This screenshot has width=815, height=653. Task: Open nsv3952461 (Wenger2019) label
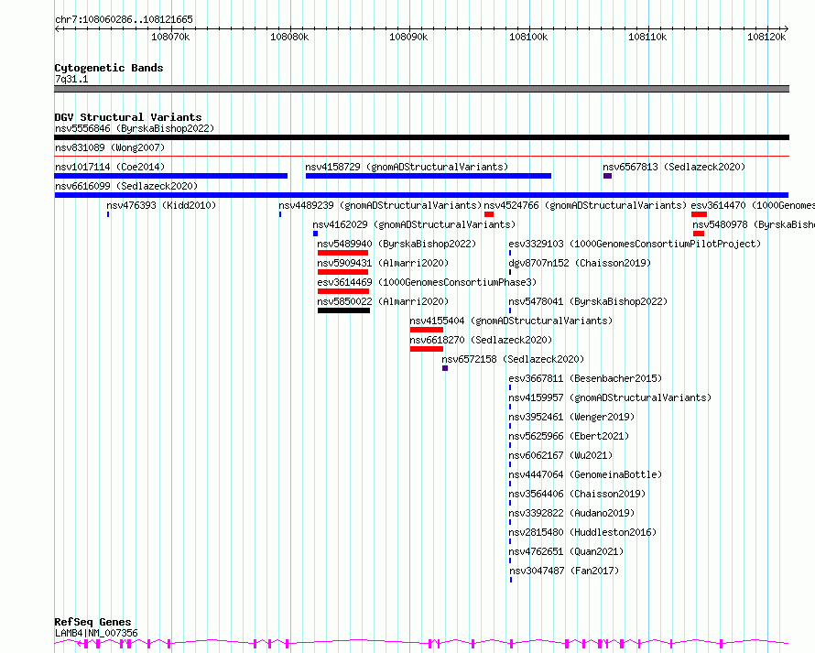(x=571, y=417)
